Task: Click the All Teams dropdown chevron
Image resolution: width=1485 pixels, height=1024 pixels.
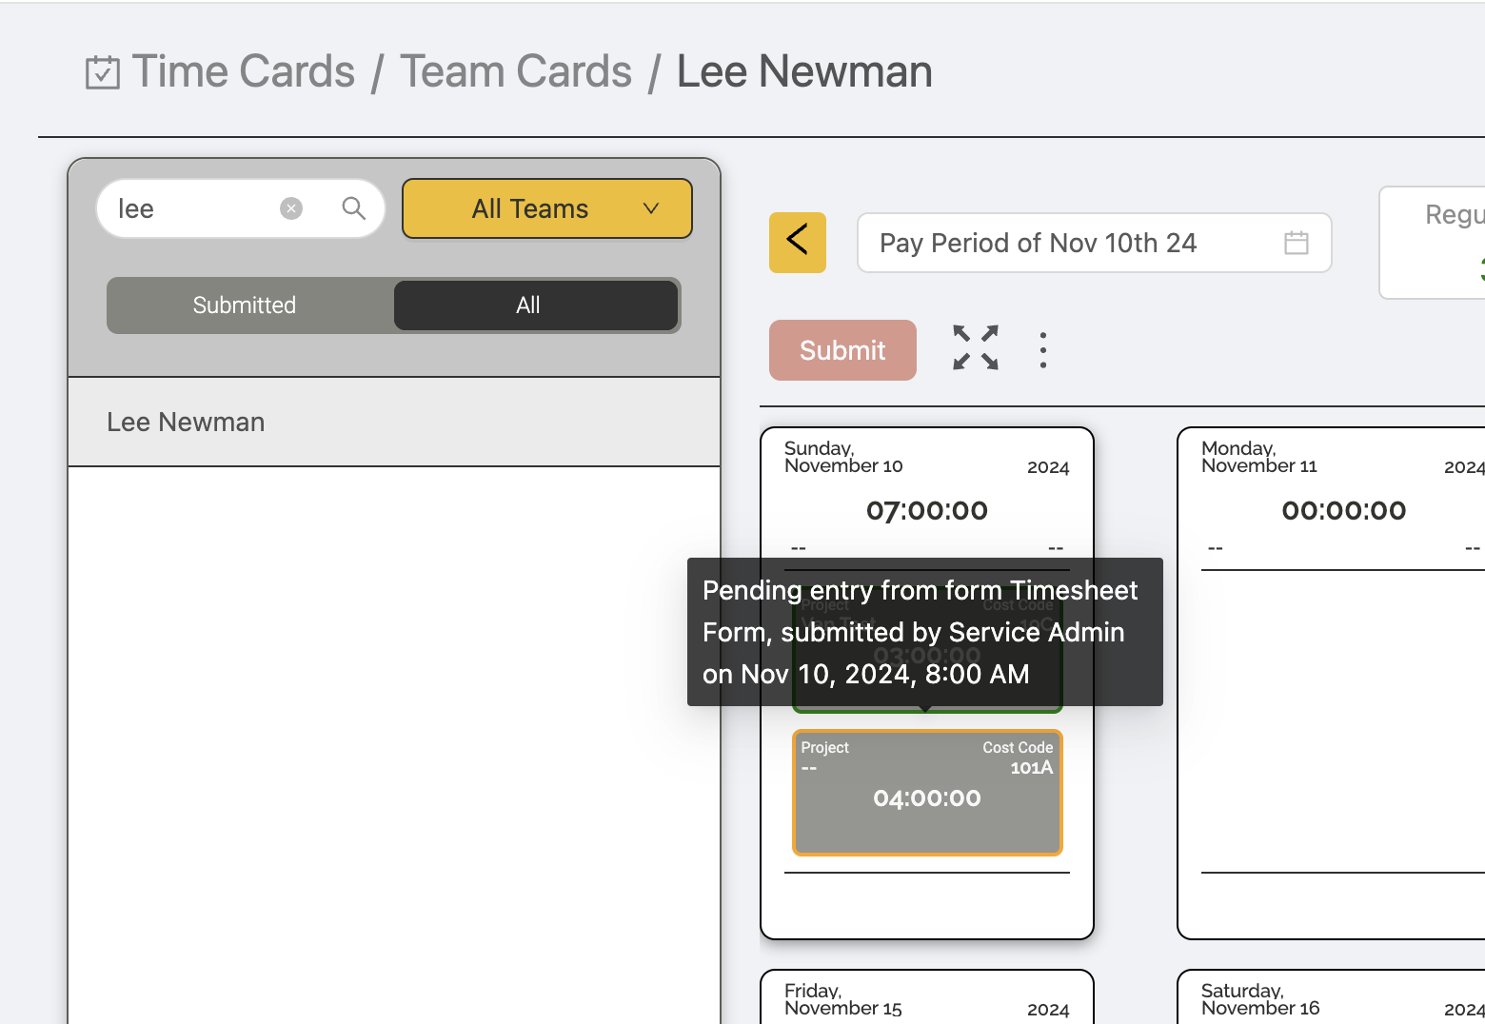Action: point(651,208)
